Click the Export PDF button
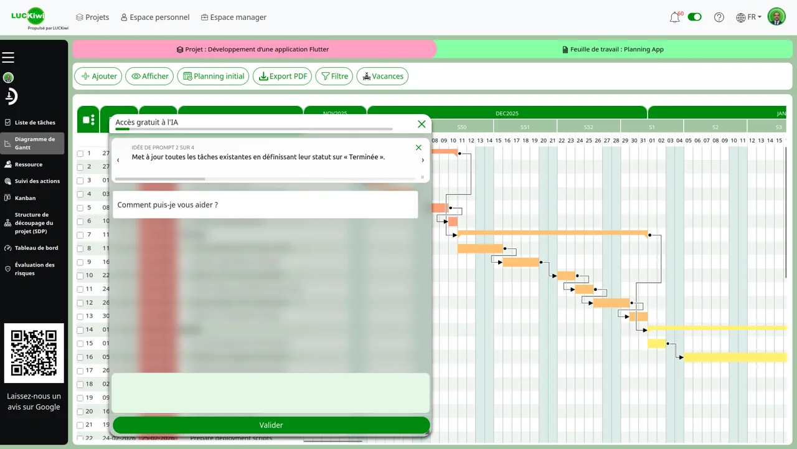Viewport: 797px width, 449px height. [x=282, y=76]
